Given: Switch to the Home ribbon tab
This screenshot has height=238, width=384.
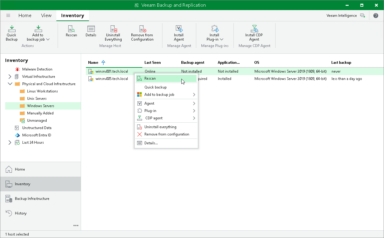Looking at the screenshot, I should click(25, 16).
